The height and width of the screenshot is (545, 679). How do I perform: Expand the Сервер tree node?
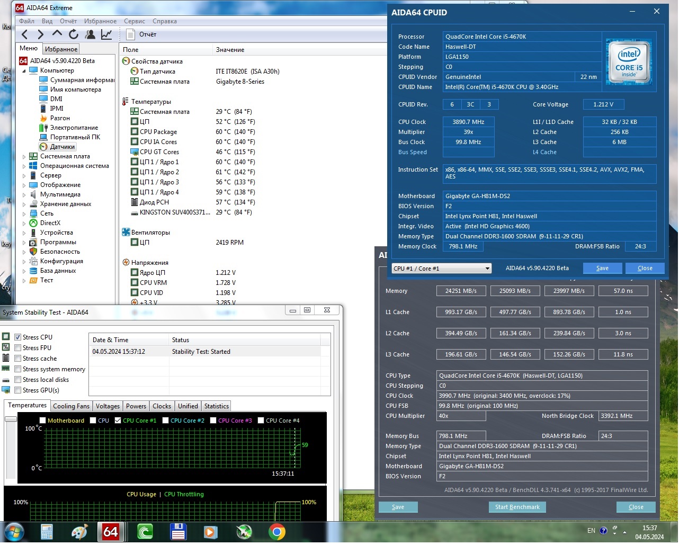point(24,176)
